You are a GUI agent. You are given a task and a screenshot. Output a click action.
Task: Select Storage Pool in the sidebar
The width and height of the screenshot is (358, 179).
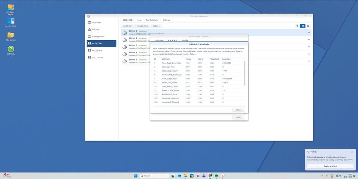point(98,37)
